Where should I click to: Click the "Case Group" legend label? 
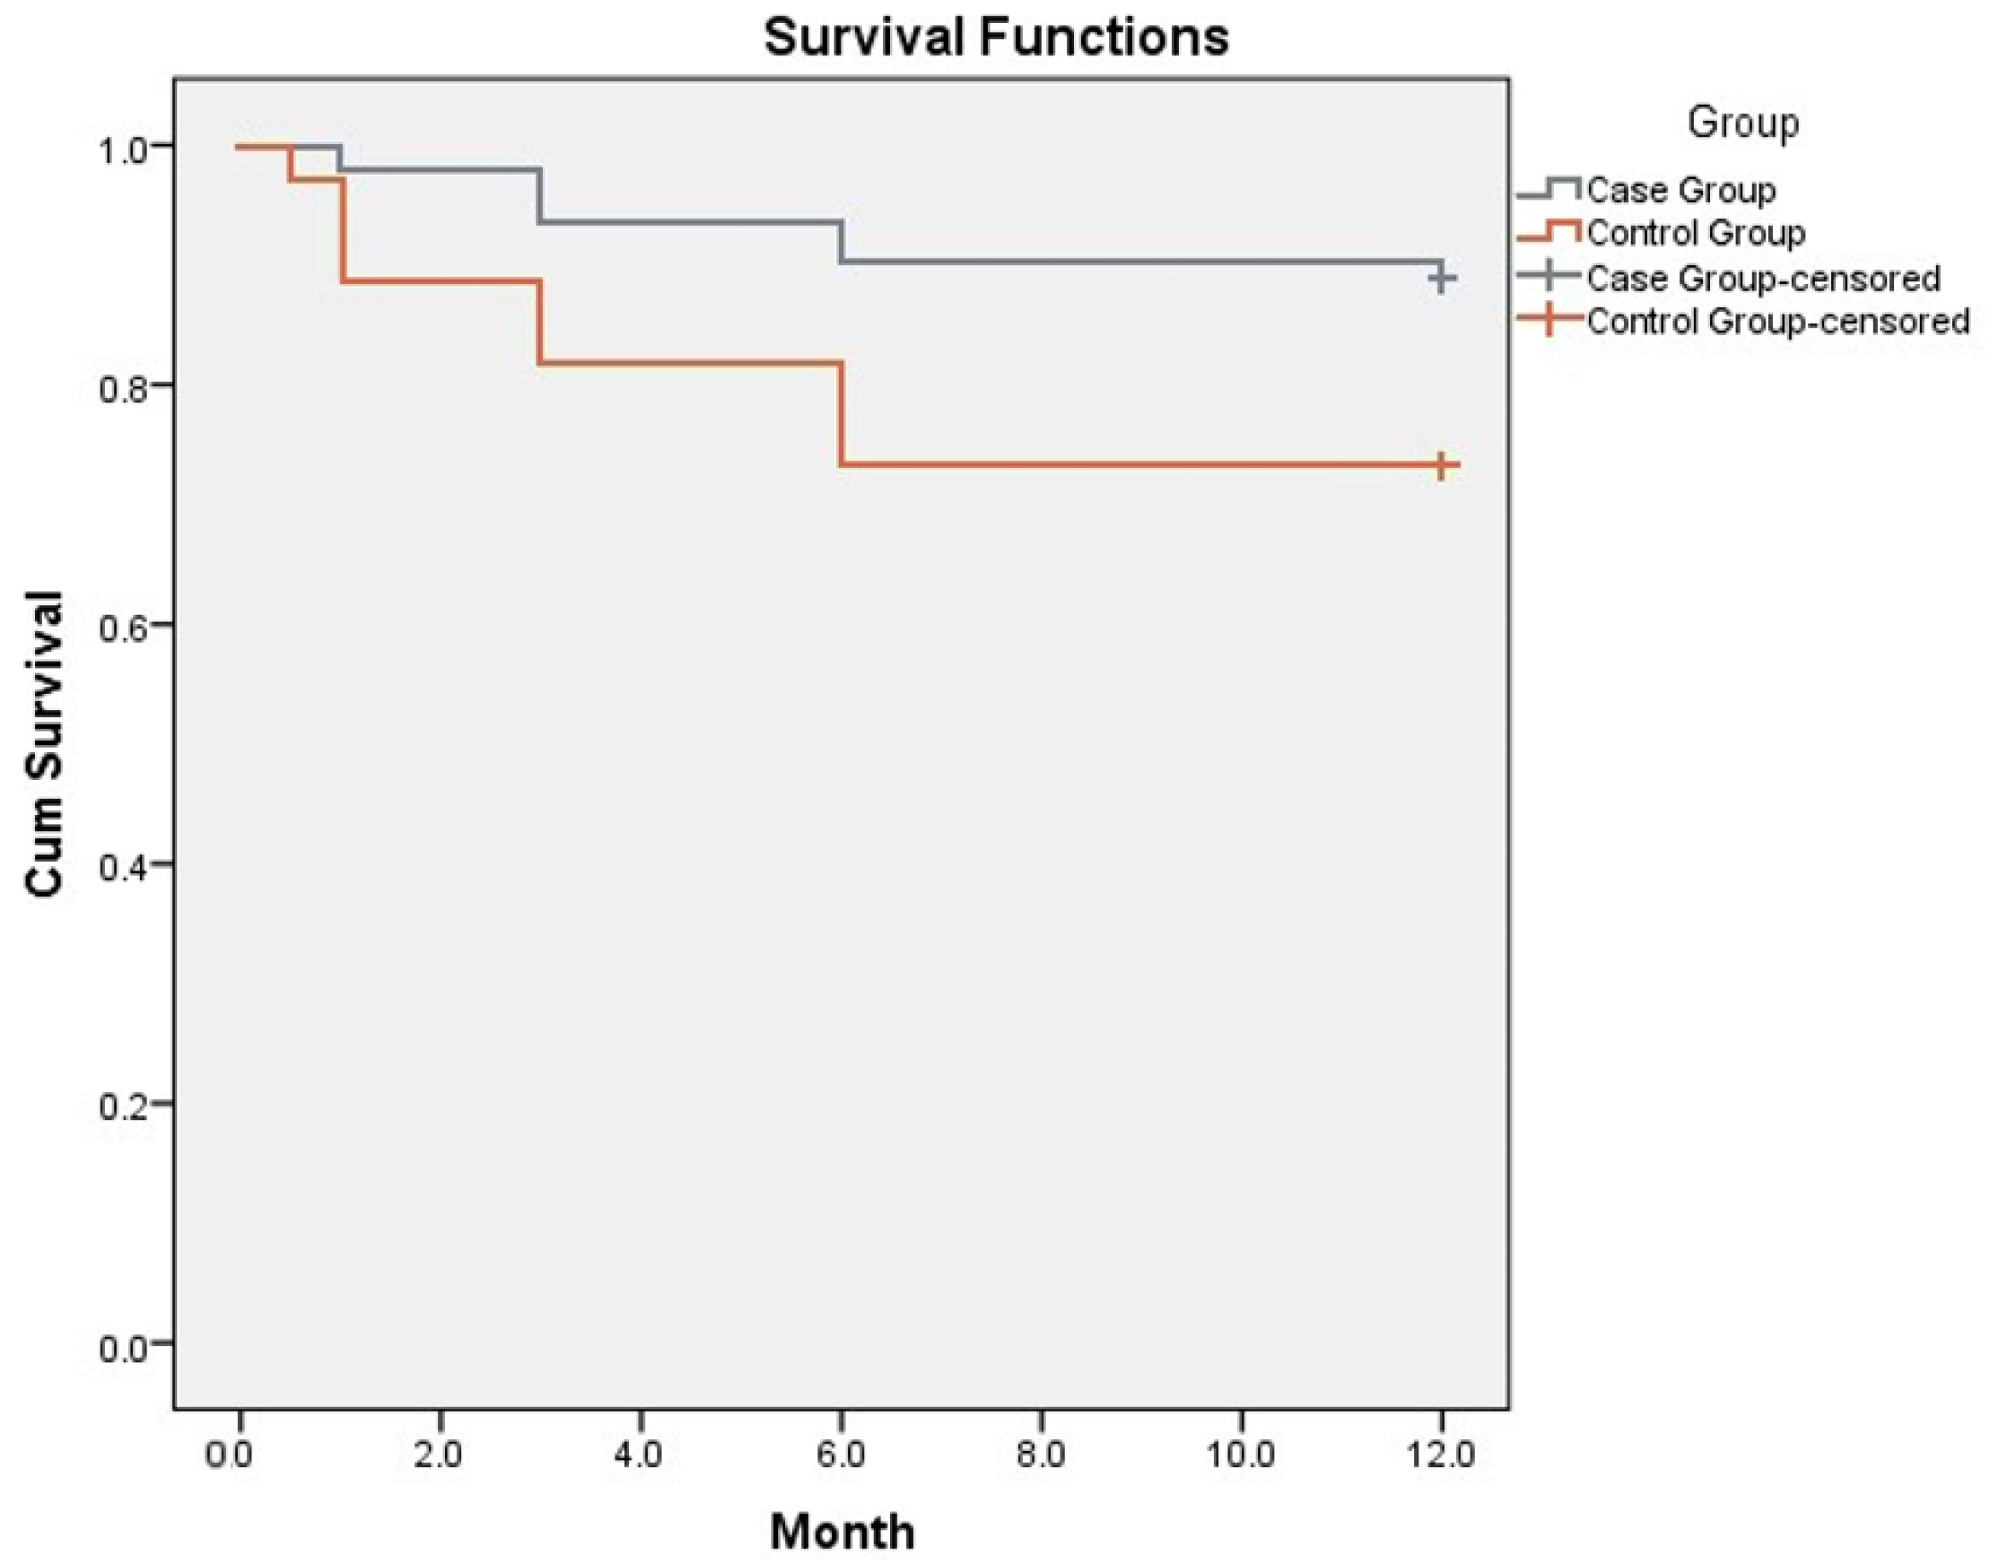pyautogui.click(x=1681, y=190)
